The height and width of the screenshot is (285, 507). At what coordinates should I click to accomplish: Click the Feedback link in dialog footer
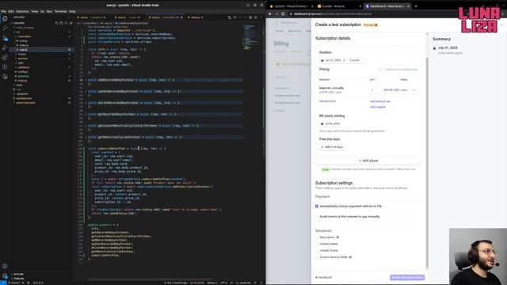324,278
